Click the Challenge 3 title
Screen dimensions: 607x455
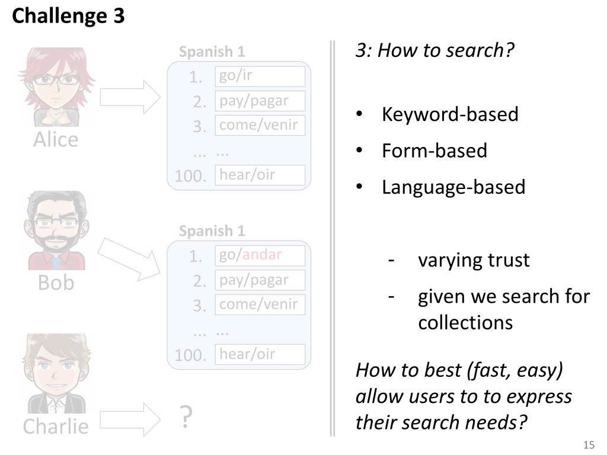(x=69, y=16)
